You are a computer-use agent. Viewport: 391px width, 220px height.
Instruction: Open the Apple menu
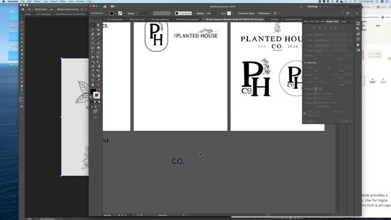[x=4, y=1]
